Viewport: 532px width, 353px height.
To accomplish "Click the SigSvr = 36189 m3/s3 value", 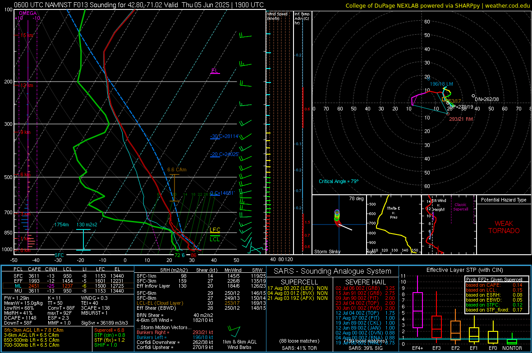I will 105,323.
